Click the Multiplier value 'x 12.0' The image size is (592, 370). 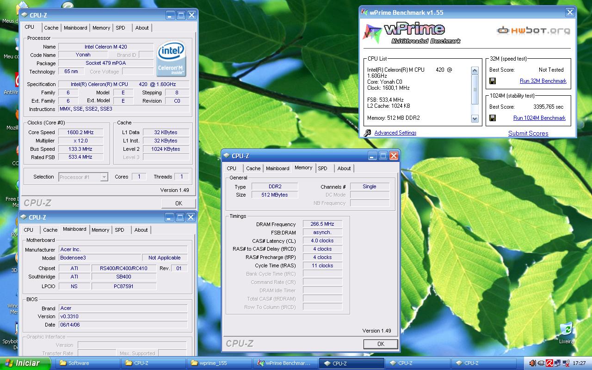tap(80, 141)
